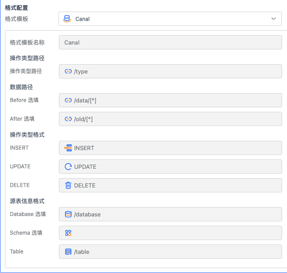Click the Canal template code icon
The width and height of the screenshot is (287, 273).
(67, 19)
